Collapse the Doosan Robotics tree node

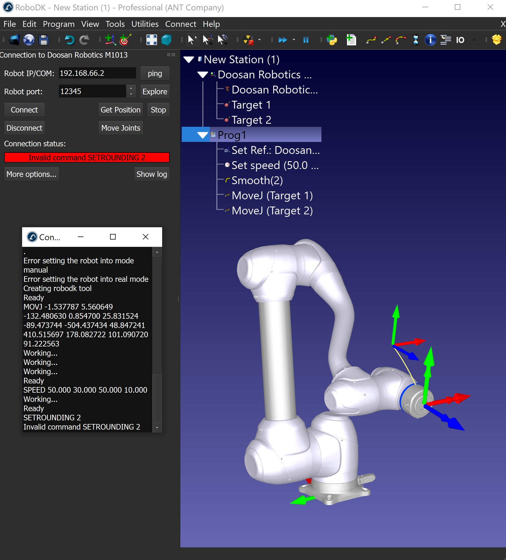202,75
